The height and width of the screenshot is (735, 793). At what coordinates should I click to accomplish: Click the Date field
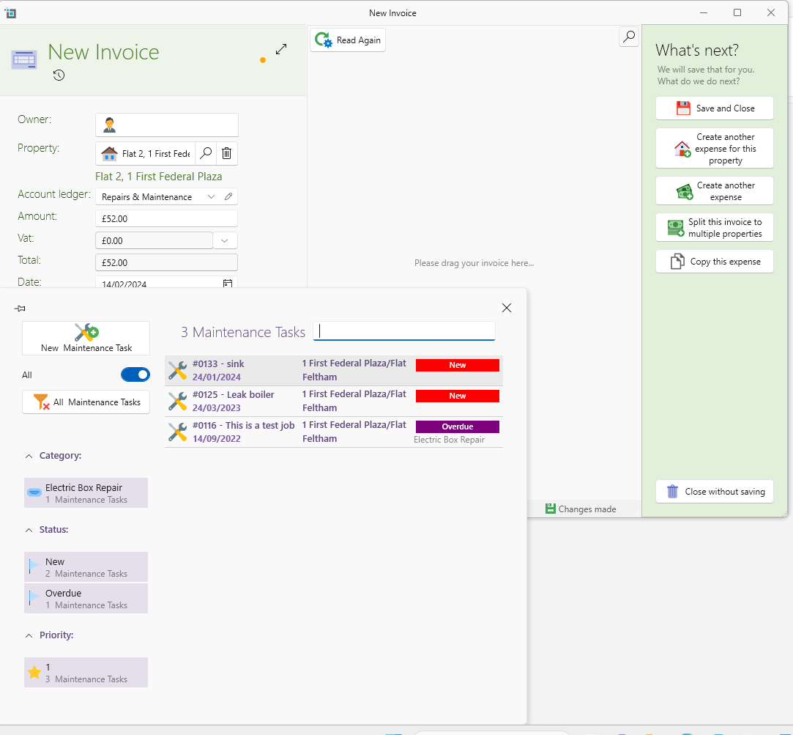[x=166, y=282]
